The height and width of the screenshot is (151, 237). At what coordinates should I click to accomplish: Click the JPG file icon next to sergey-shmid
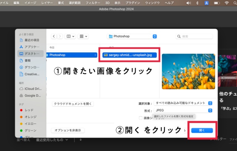coord(106,55)
